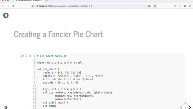Reset the 90% zoom level badge
Screen dimensions: 193x109
(x=150, y=6)
